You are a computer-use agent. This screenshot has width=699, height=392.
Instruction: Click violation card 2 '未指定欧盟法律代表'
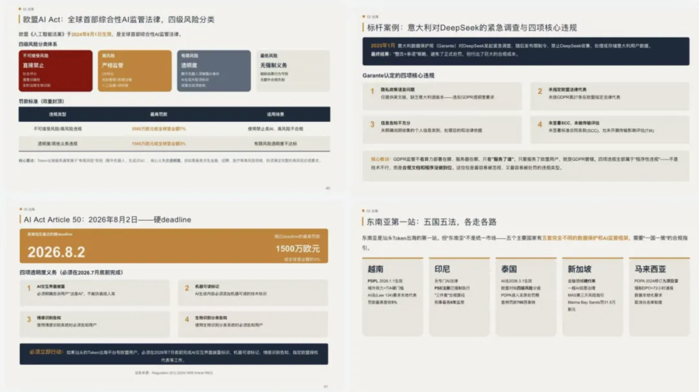[x=610, y=96]
